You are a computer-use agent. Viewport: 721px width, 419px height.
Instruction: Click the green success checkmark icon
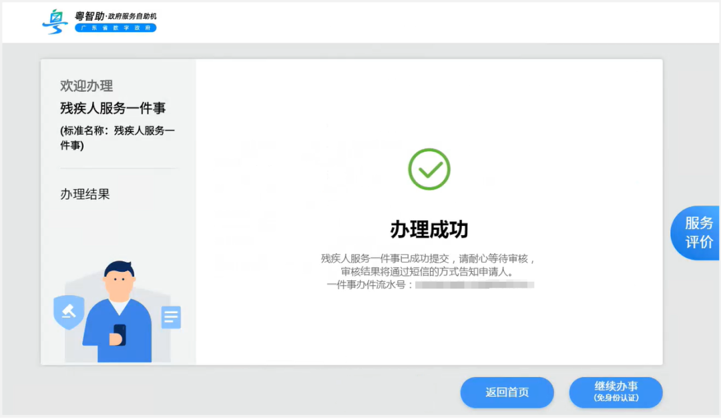pyautogui.click(x=429, y=169)
